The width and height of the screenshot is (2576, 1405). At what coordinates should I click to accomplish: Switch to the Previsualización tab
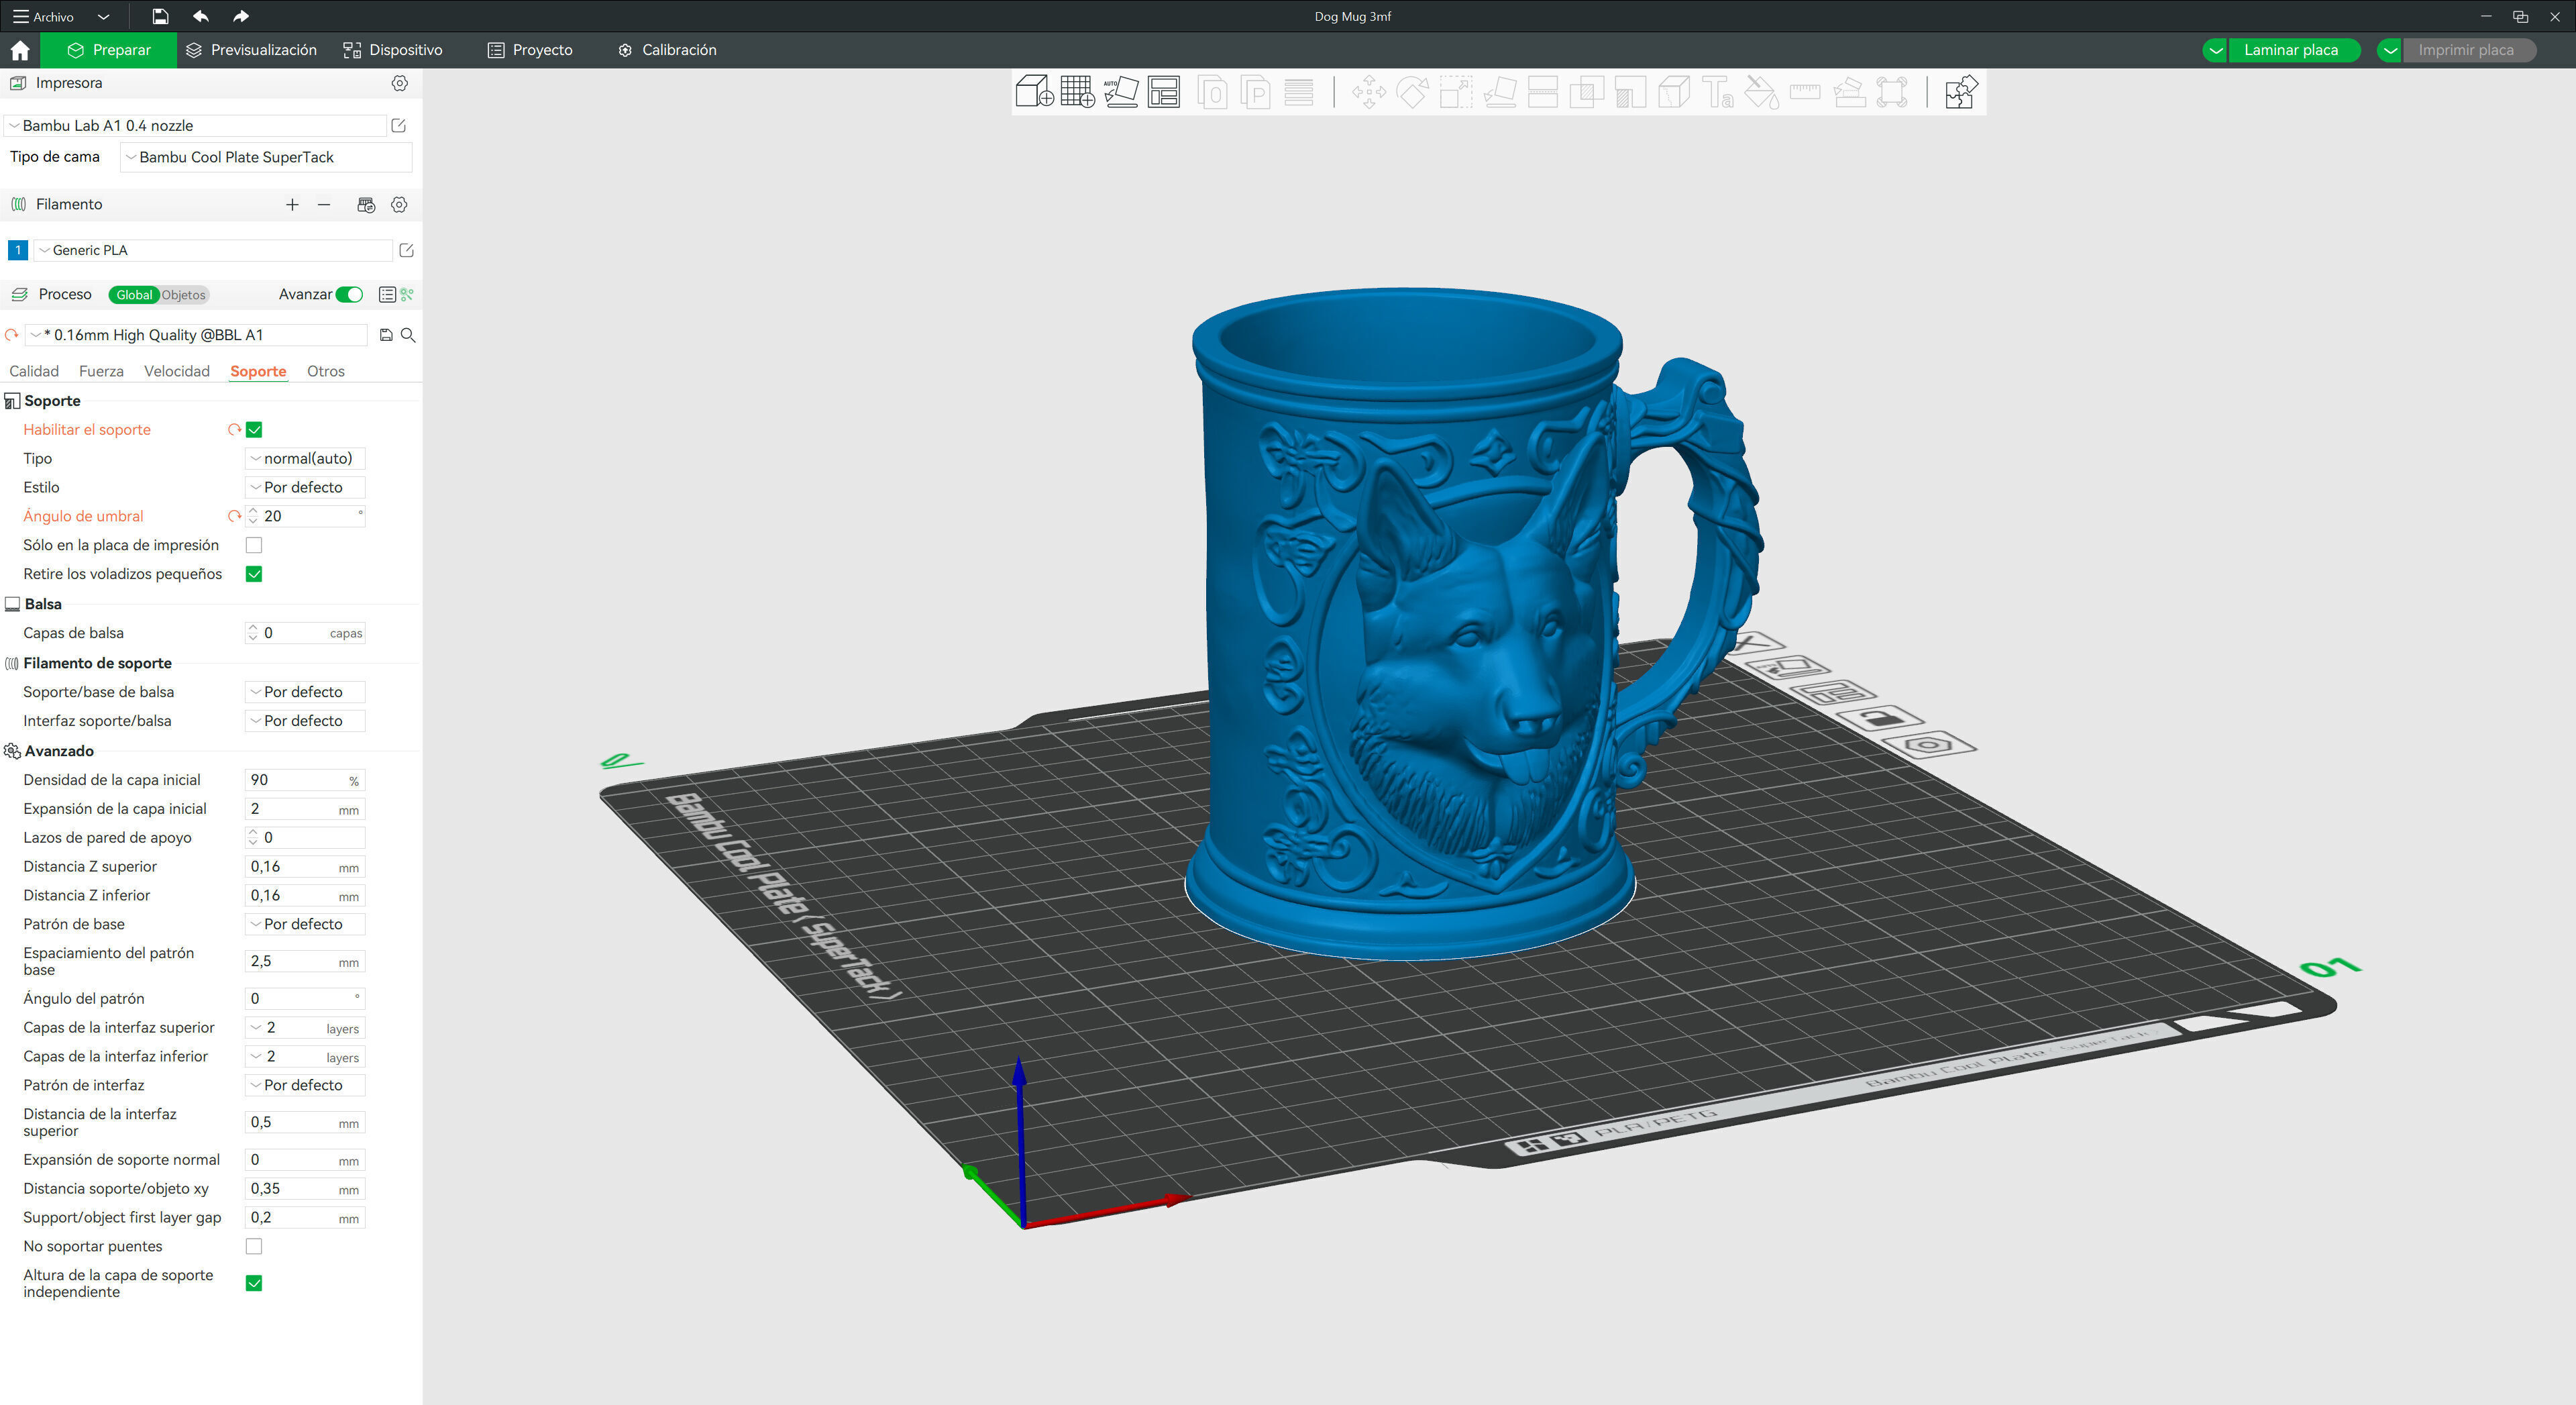pyautogui.click(x=251, y=50)
